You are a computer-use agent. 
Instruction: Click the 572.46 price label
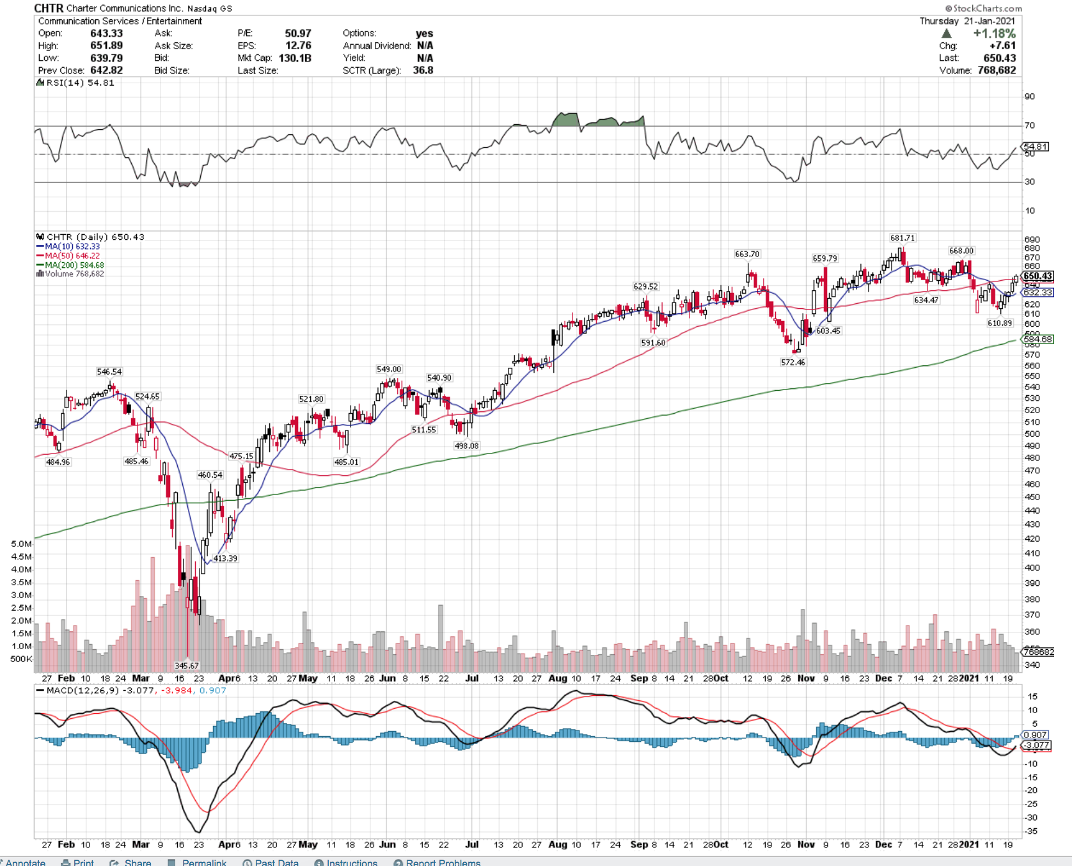point(793,362)
